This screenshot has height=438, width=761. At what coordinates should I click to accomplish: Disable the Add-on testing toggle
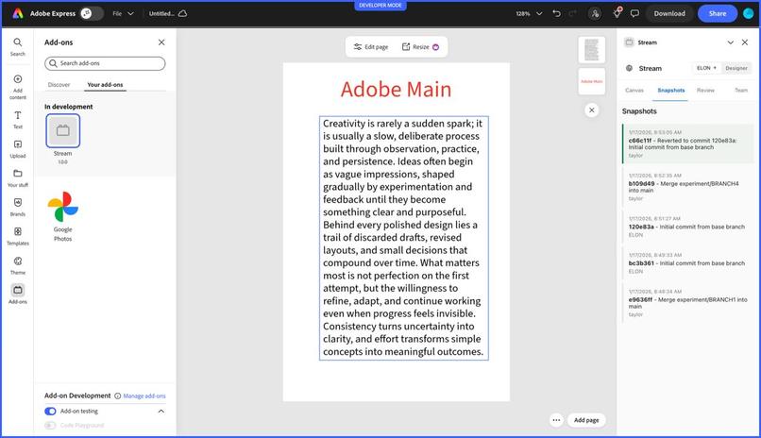[x=50, y=412]
